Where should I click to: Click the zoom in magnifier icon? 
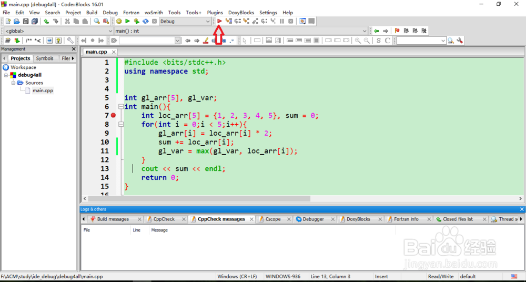click(x=358, y=41)
